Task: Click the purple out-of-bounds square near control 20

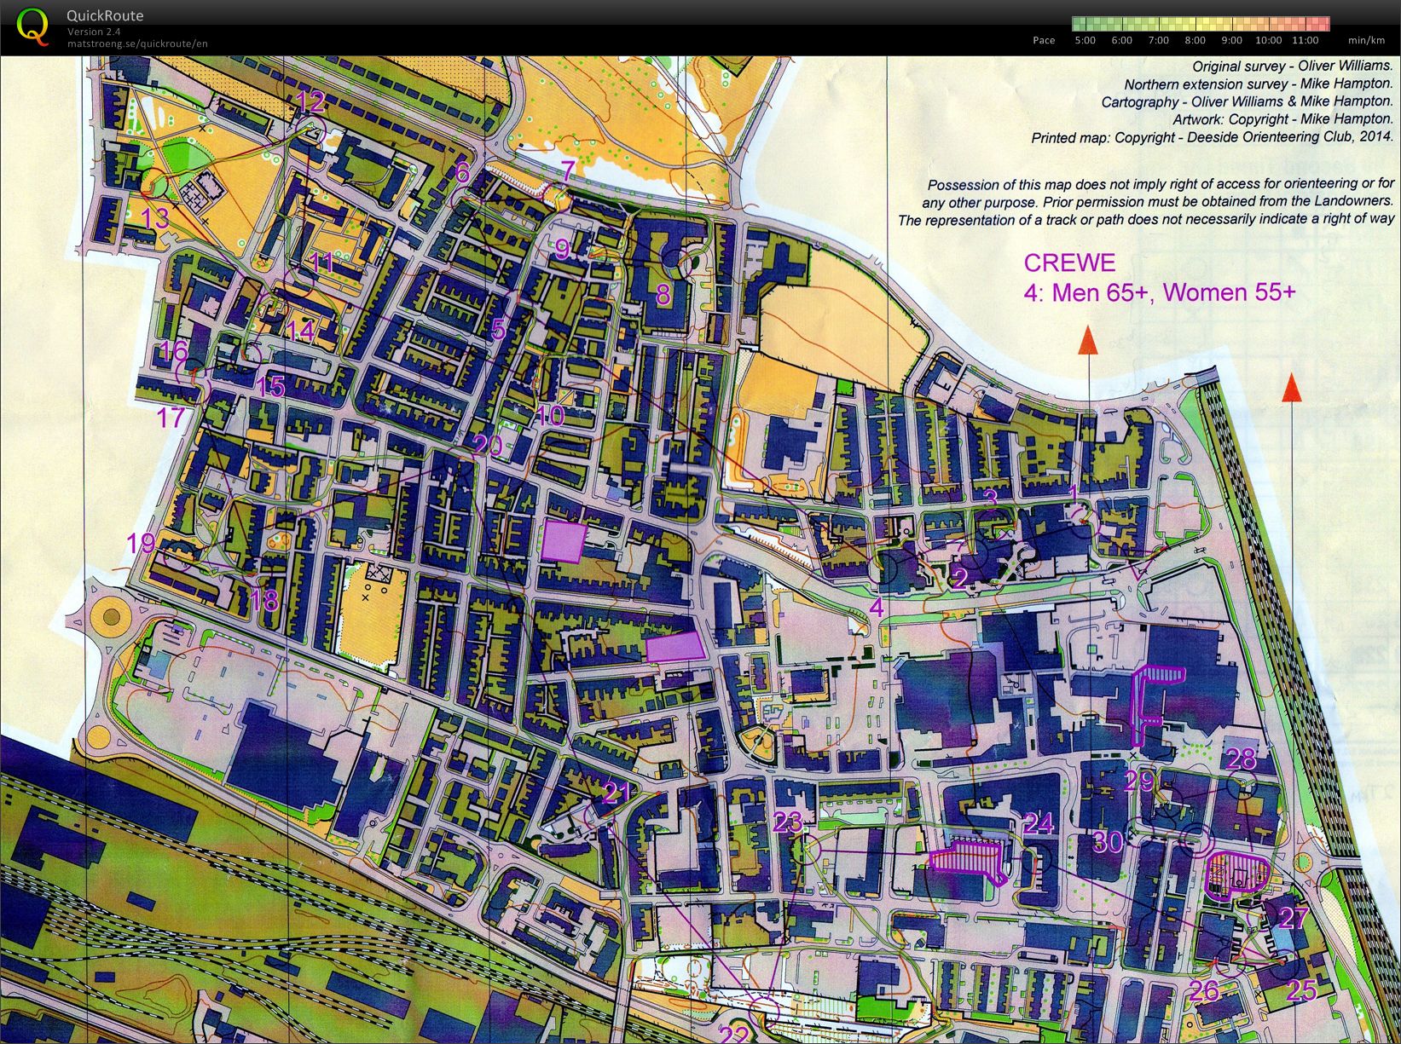Action: pos(564,541)
